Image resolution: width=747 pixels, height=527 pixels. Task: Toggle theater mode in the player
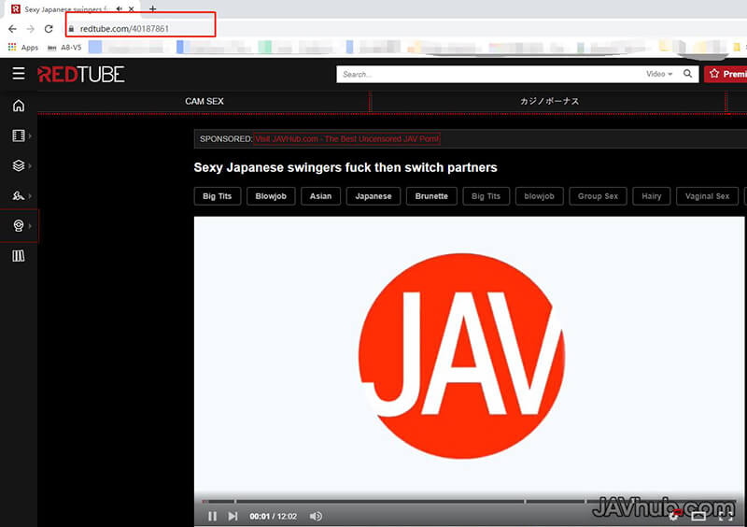pos(698,516)
